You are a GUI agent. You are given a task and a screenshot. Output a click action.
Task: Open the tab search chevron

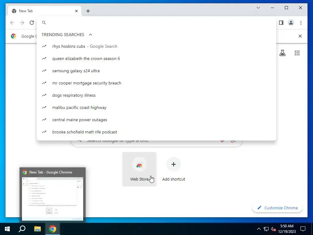click(x=258, y=8)
